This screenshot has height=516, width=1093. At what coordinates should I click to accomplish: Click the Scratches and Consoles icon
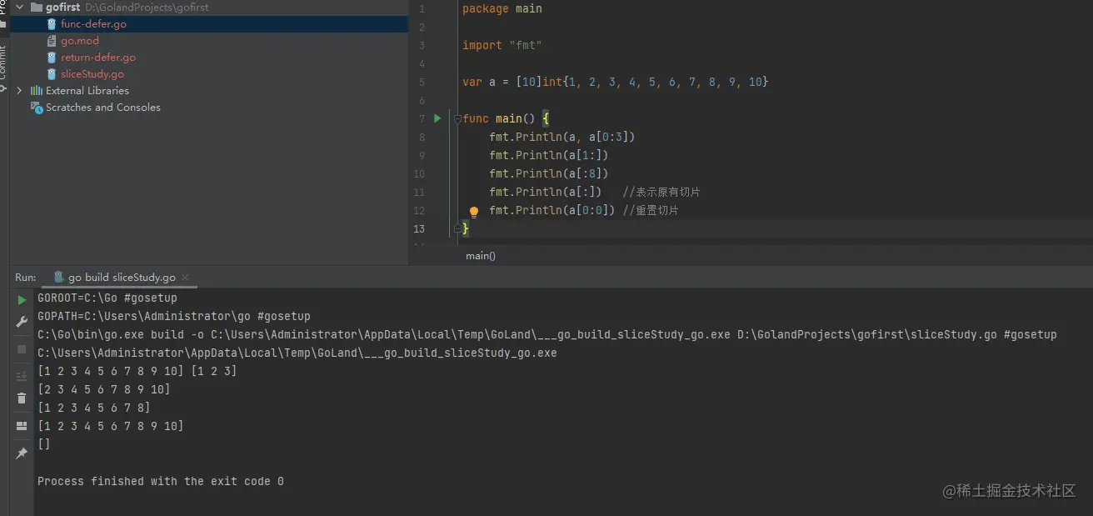(36, 107)
